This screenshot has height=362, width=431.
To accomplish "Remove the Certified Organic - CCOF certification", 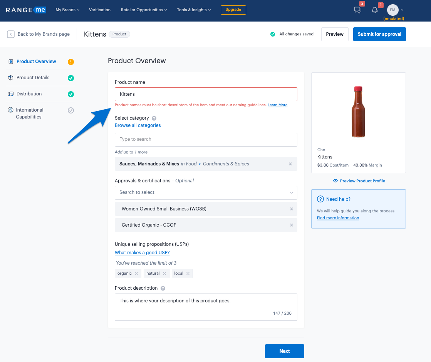I will [x=291, y=225].
